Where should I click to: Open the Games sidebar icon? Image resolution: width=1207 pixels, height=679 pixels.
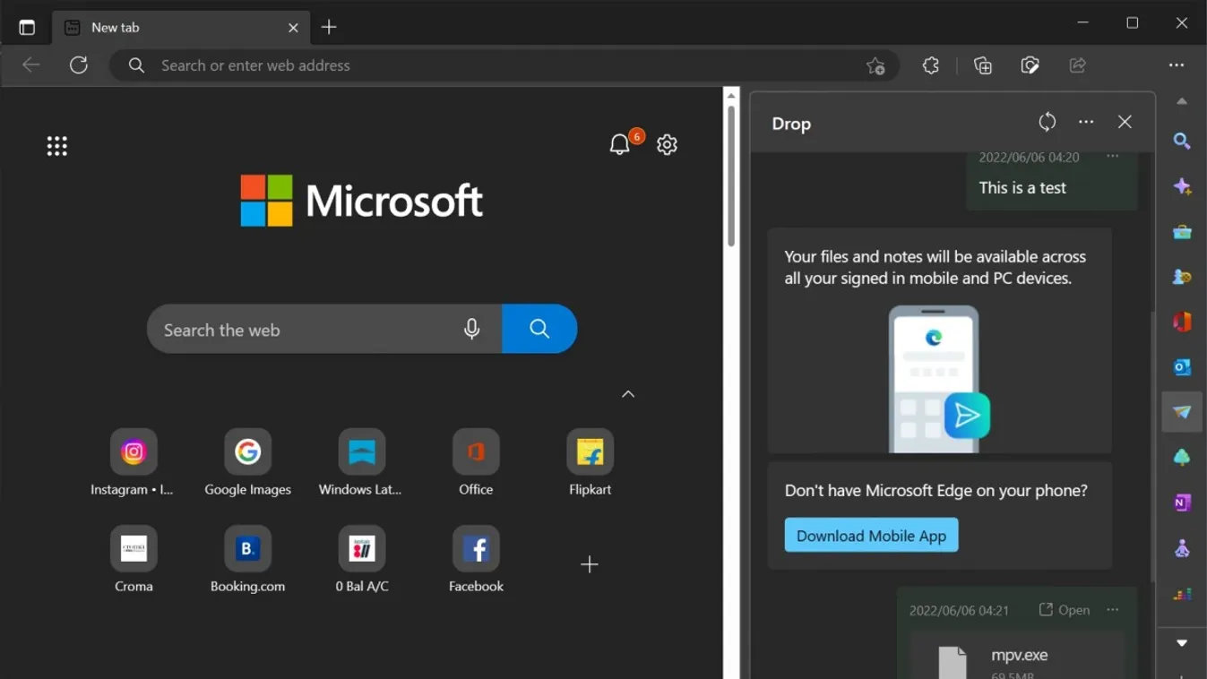click(1182, 277)
